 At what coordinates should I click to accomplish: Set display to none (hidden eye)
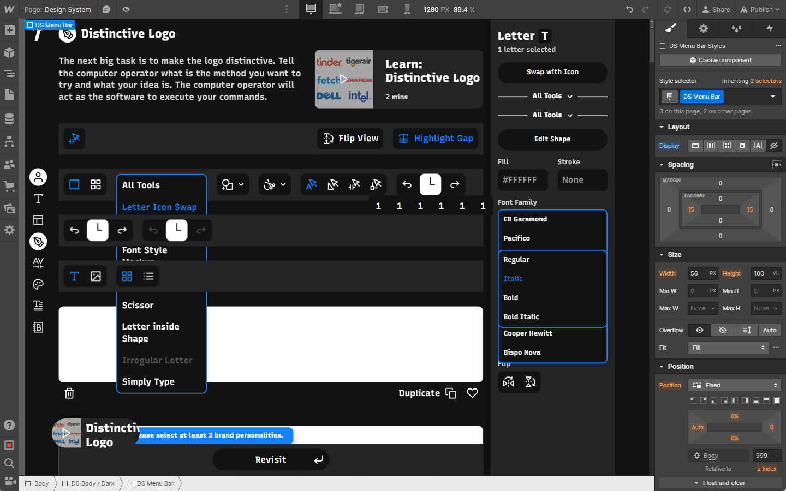point(774,146)
